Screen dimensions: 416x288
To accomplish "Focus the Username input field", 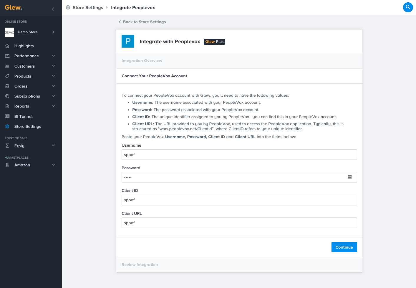I will [x=239, y=155].
